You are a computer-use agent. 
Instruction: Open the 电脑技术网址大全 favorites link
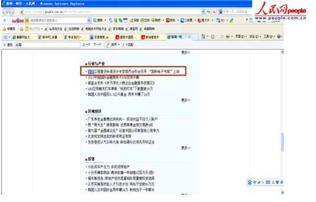point(94,29)
